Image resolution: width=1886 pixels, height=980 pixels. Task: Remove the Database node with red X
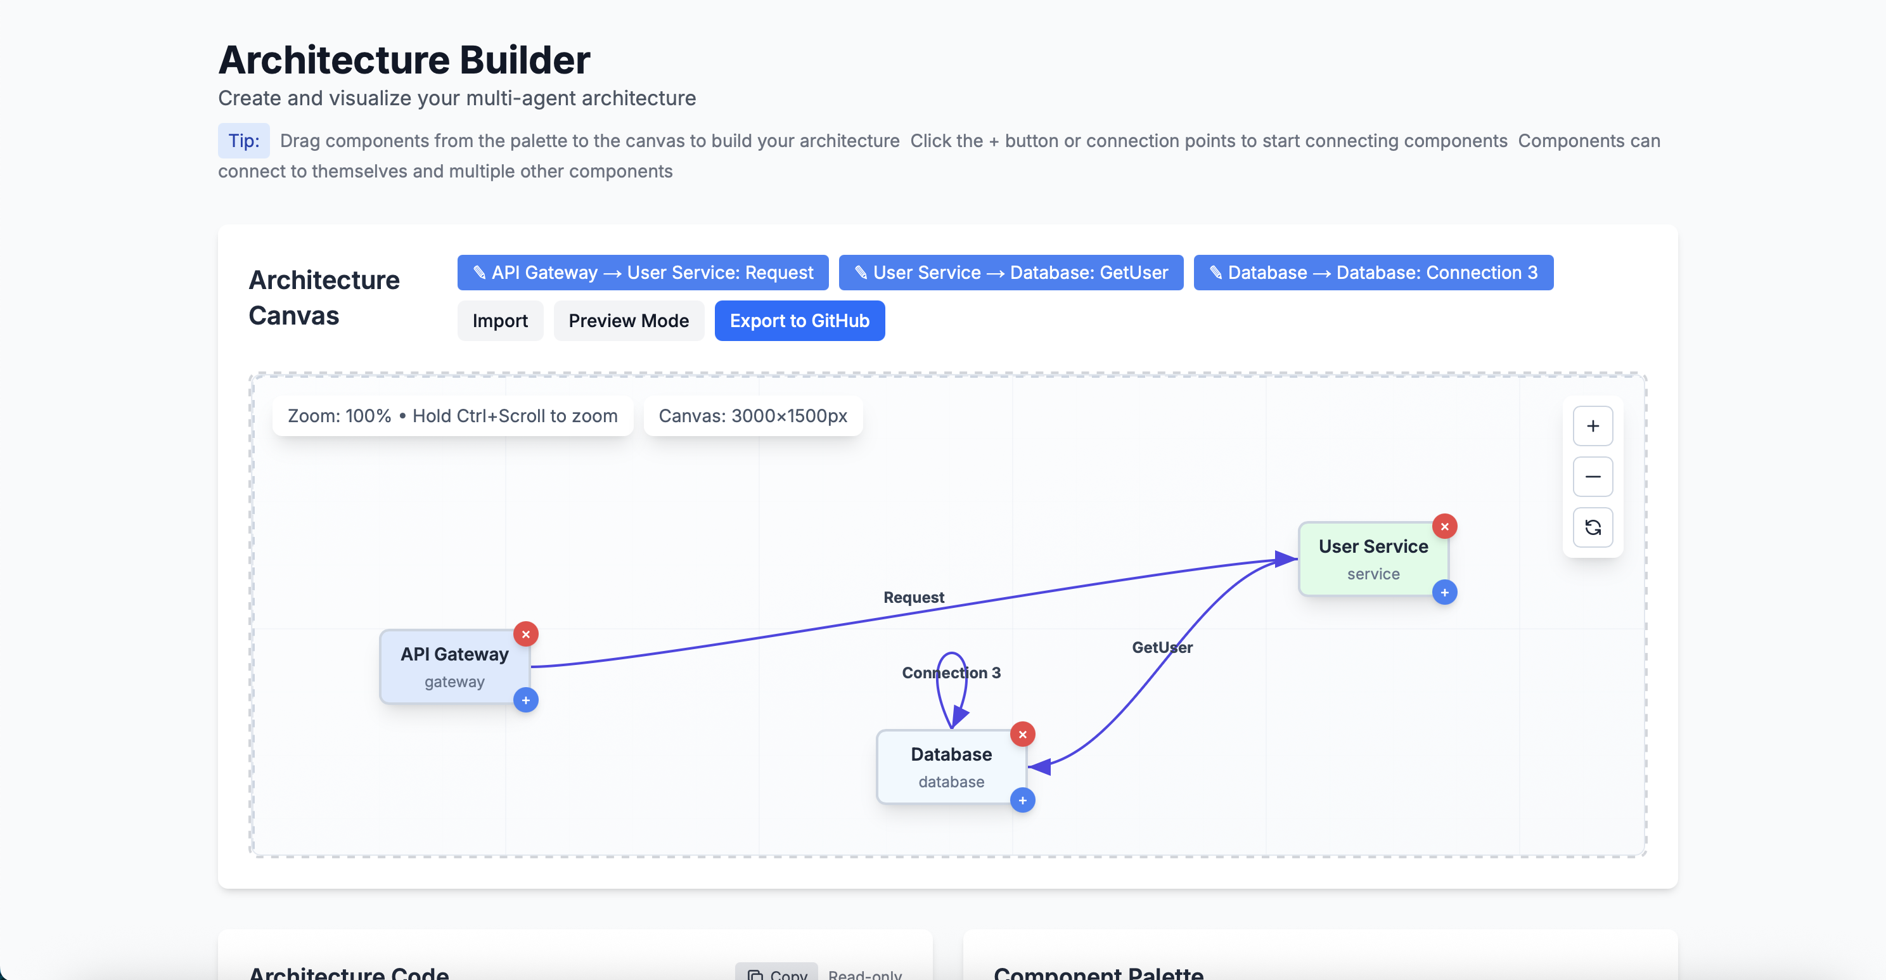pos(1023,735)
